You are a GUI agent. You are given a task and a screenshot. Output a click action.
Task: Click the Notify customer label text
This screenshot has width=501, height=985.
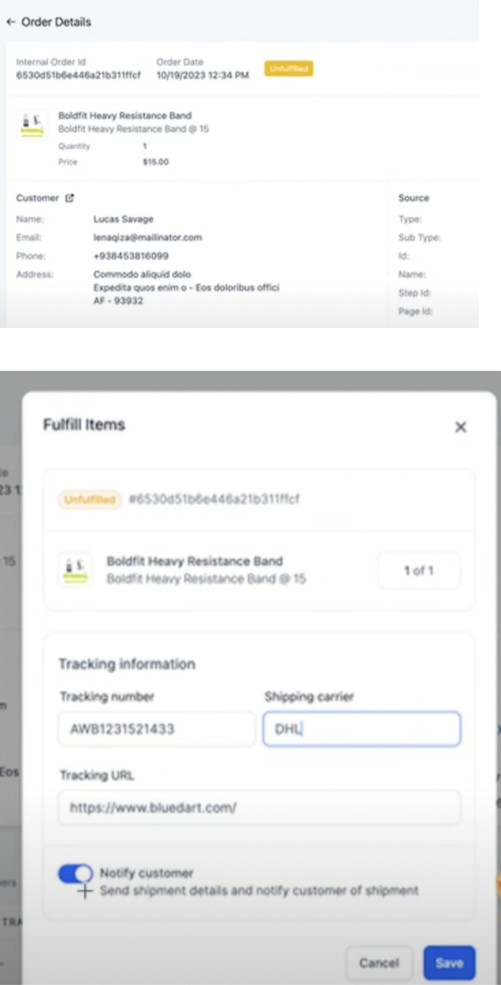146,873
